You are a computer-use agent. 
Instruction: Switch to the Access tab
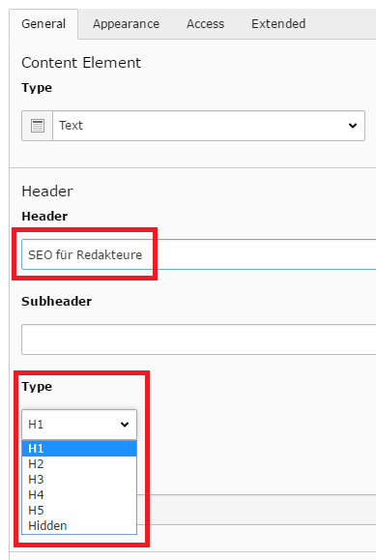pos(205,24)
